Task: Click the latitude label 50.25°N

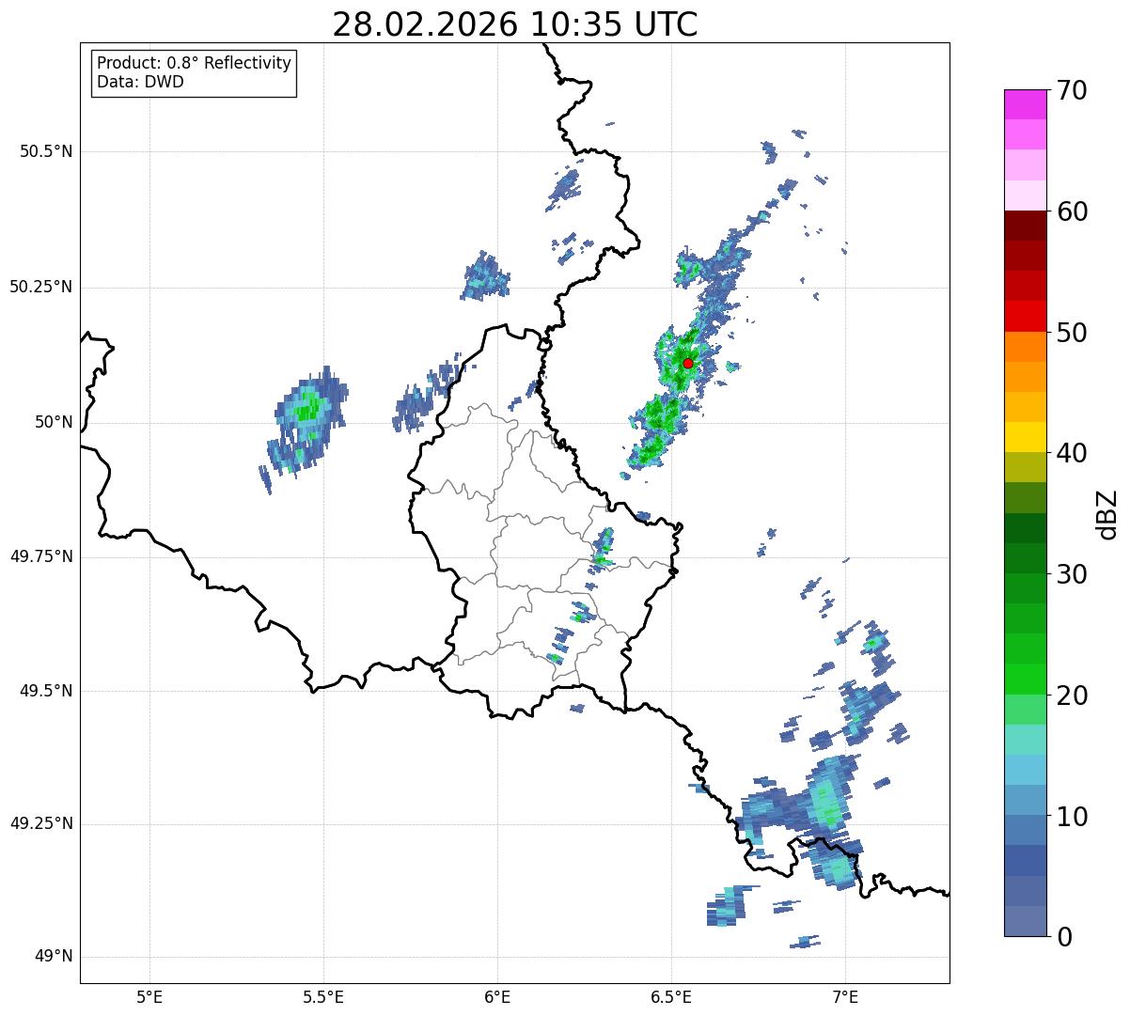Action: 40,287
